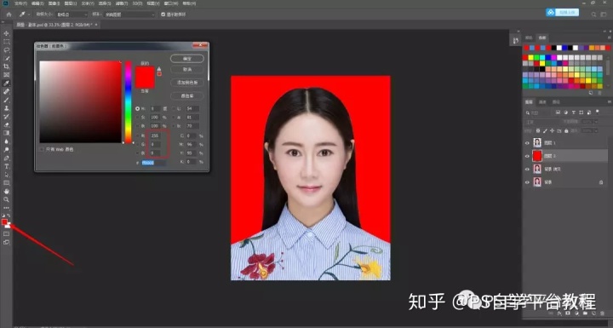This screenshot has width=613, height=328.
Task: Select the Blur tool
Action: 6,141
